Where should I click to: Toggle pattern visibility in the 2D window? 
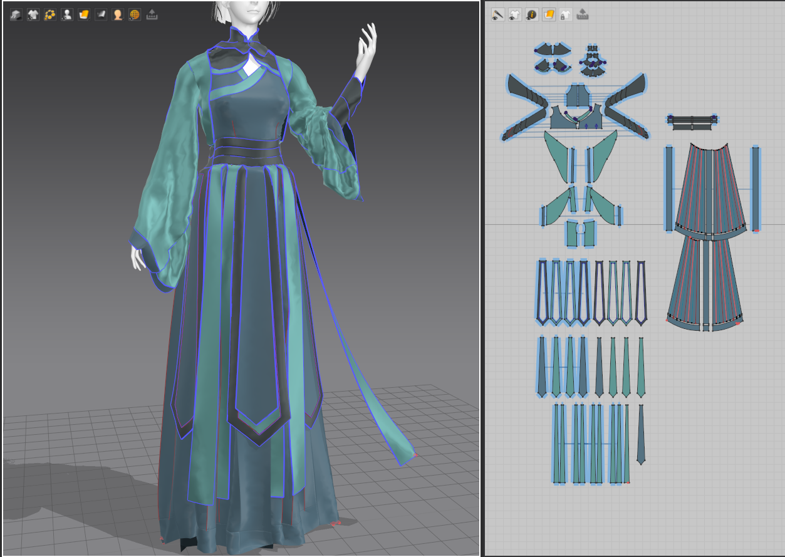tap(515, 14)
